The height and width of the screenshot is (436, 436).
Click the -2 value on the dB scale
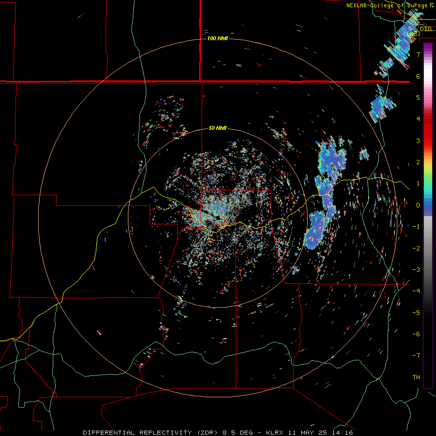(416, 249)
